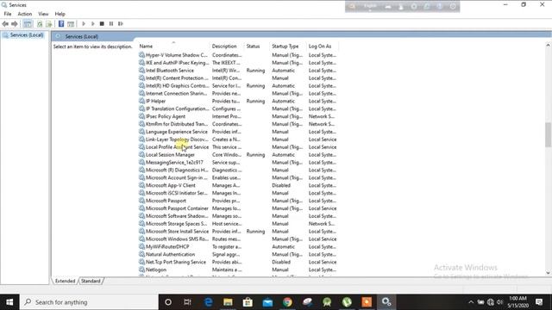Open the Action Center notification icon
The width and height of the screenshot is (552, 310).
click(x=539, y=302)
